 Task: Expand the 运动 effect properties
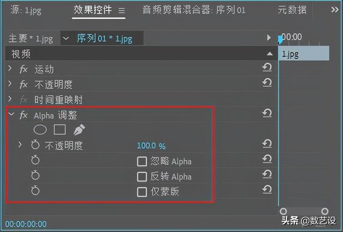point(10,69)
